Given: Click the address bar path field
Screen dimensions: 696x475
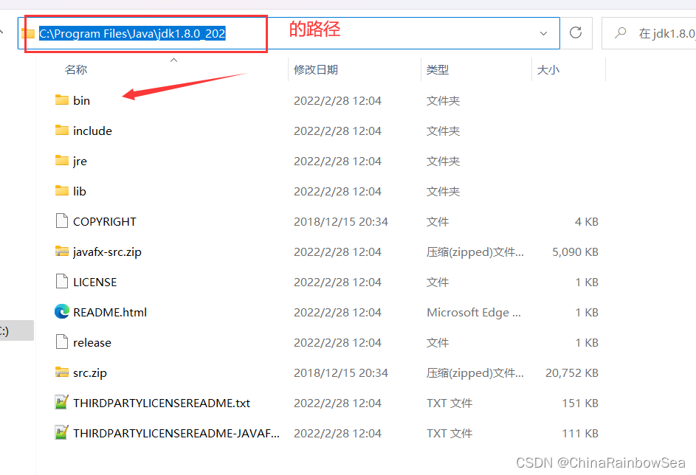Looking at the screenshot, I should [x=289, y=33].
